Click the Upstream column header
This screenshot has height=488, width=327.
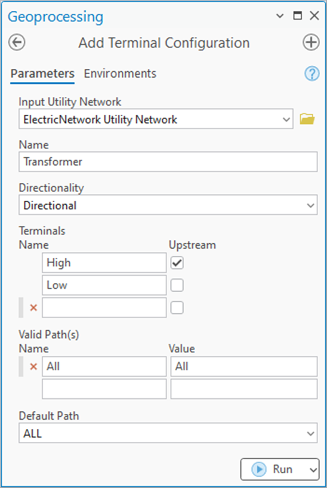192,245
